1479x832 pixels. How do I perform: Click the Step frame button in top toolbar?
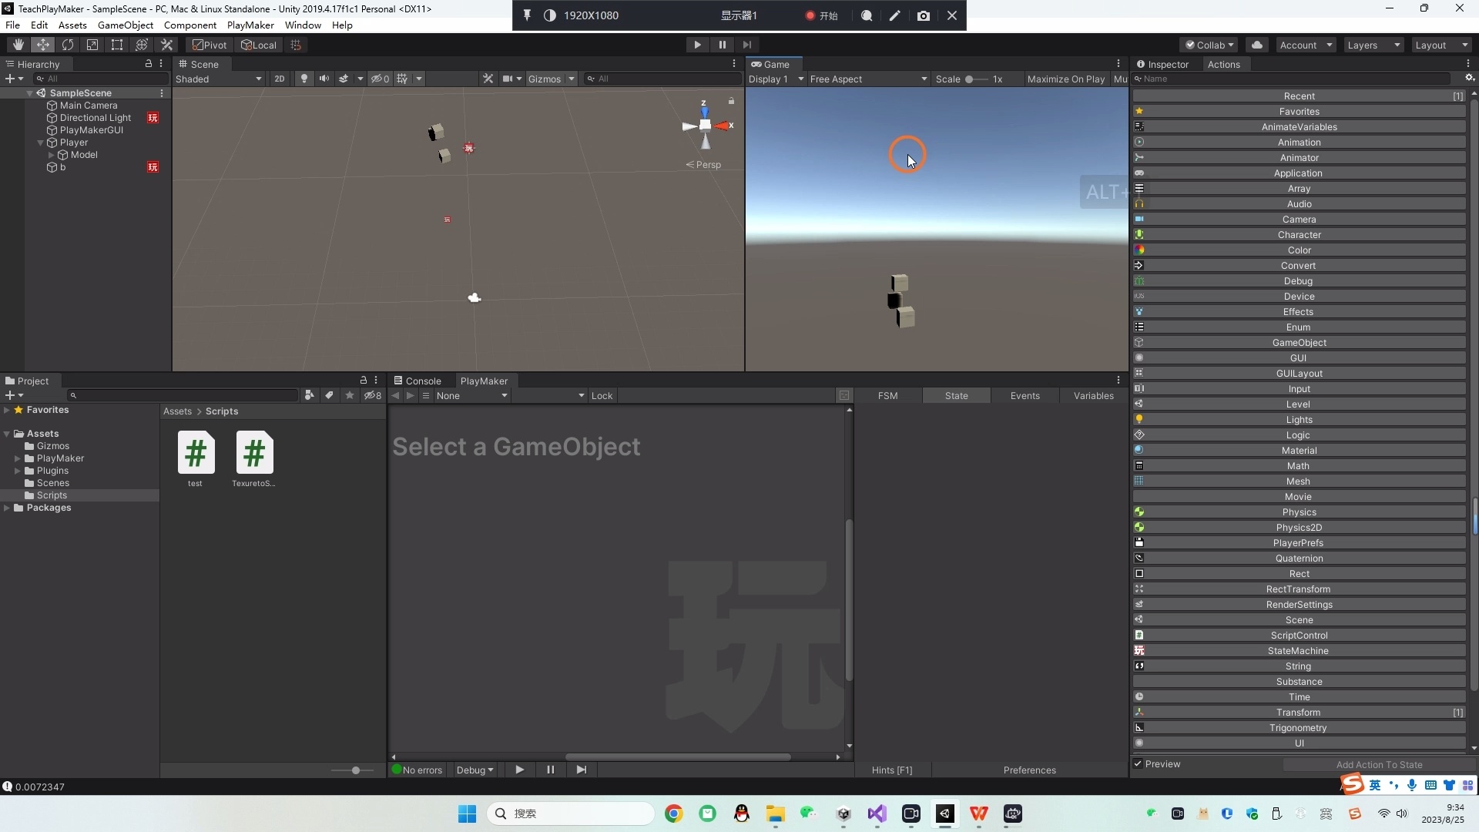(x=746, y=45)
